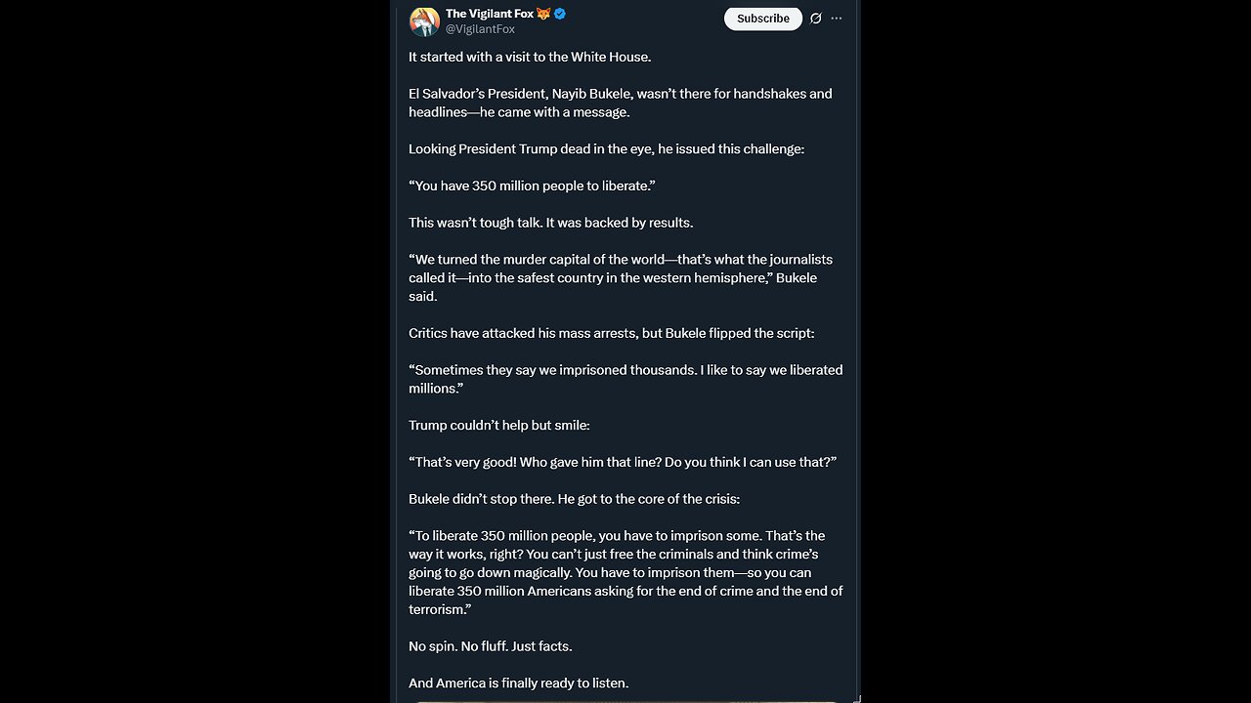The height and width of the screenshot is (703, 1251).
Task: Click the "murder capital of the world" paragraph
Action: 621,277
